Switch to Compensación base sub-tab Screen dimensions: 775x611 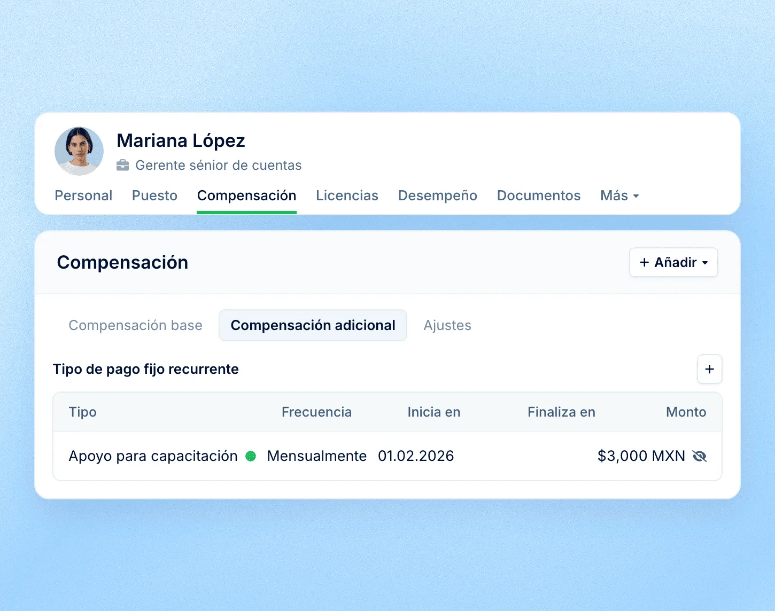coord(135,325)
